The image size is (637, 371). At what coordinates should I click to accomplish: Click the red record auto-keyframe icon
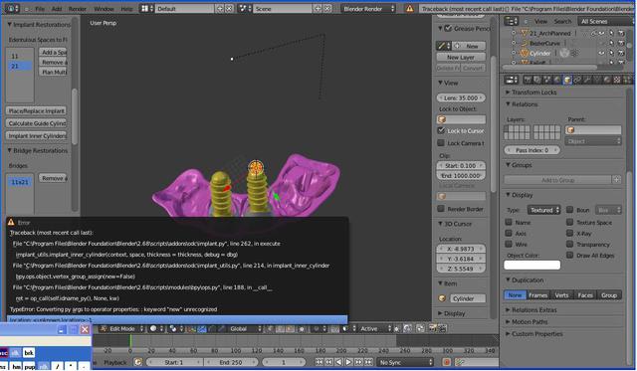(447, 362)
